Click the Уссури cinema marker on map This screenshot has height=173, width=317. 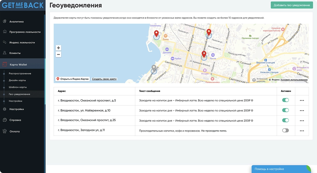pyautogui.click(x=205, y=70)
